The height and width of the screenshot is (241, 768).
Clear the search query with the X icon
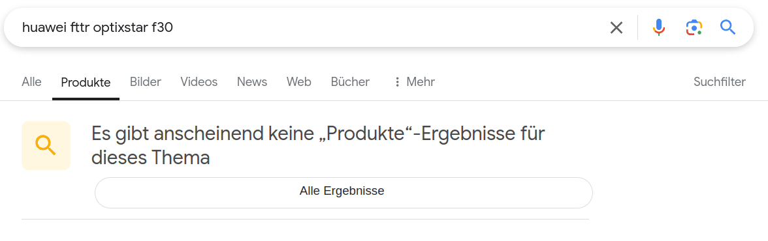pyautogui.click(x=616, y=28)
